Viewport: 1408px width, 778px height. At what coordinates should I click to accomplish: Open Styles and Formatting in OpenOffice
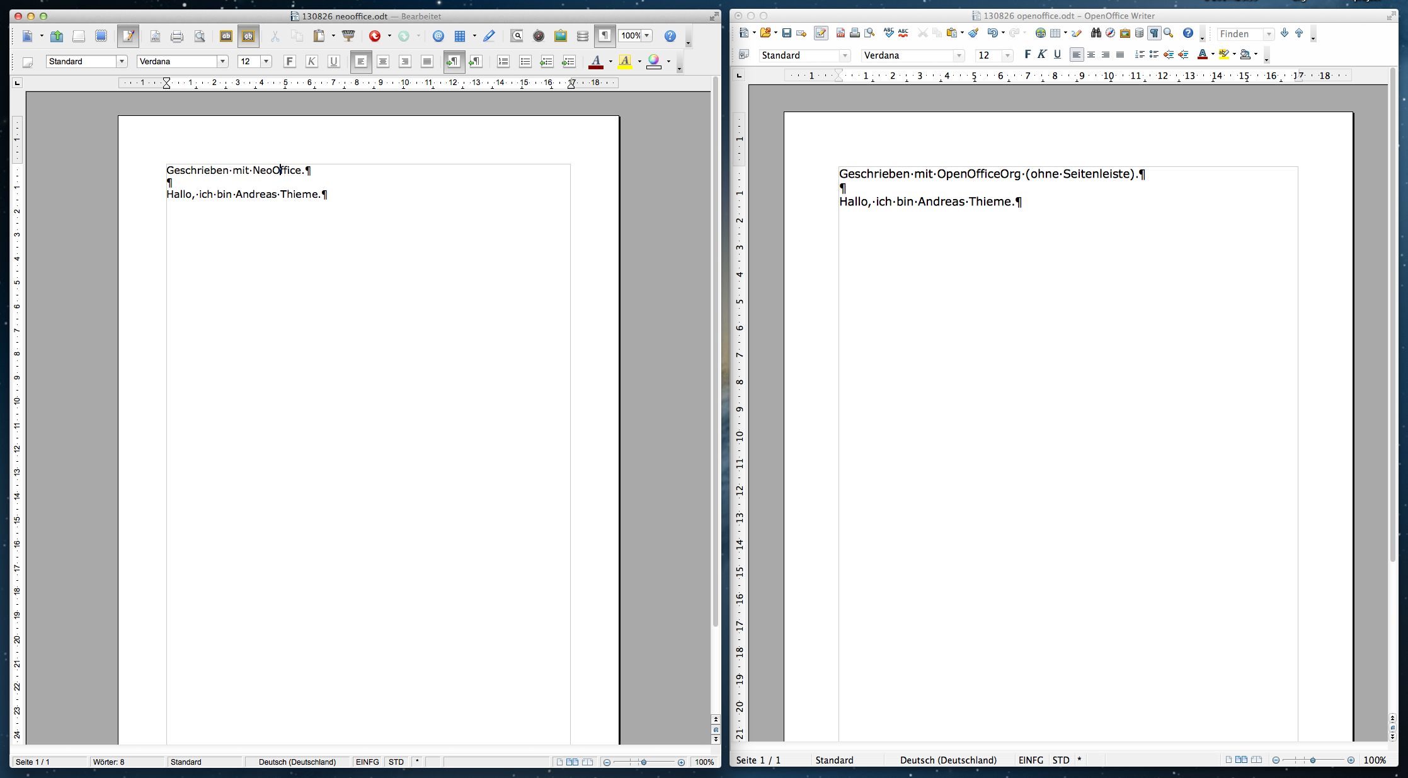point(744,55)
